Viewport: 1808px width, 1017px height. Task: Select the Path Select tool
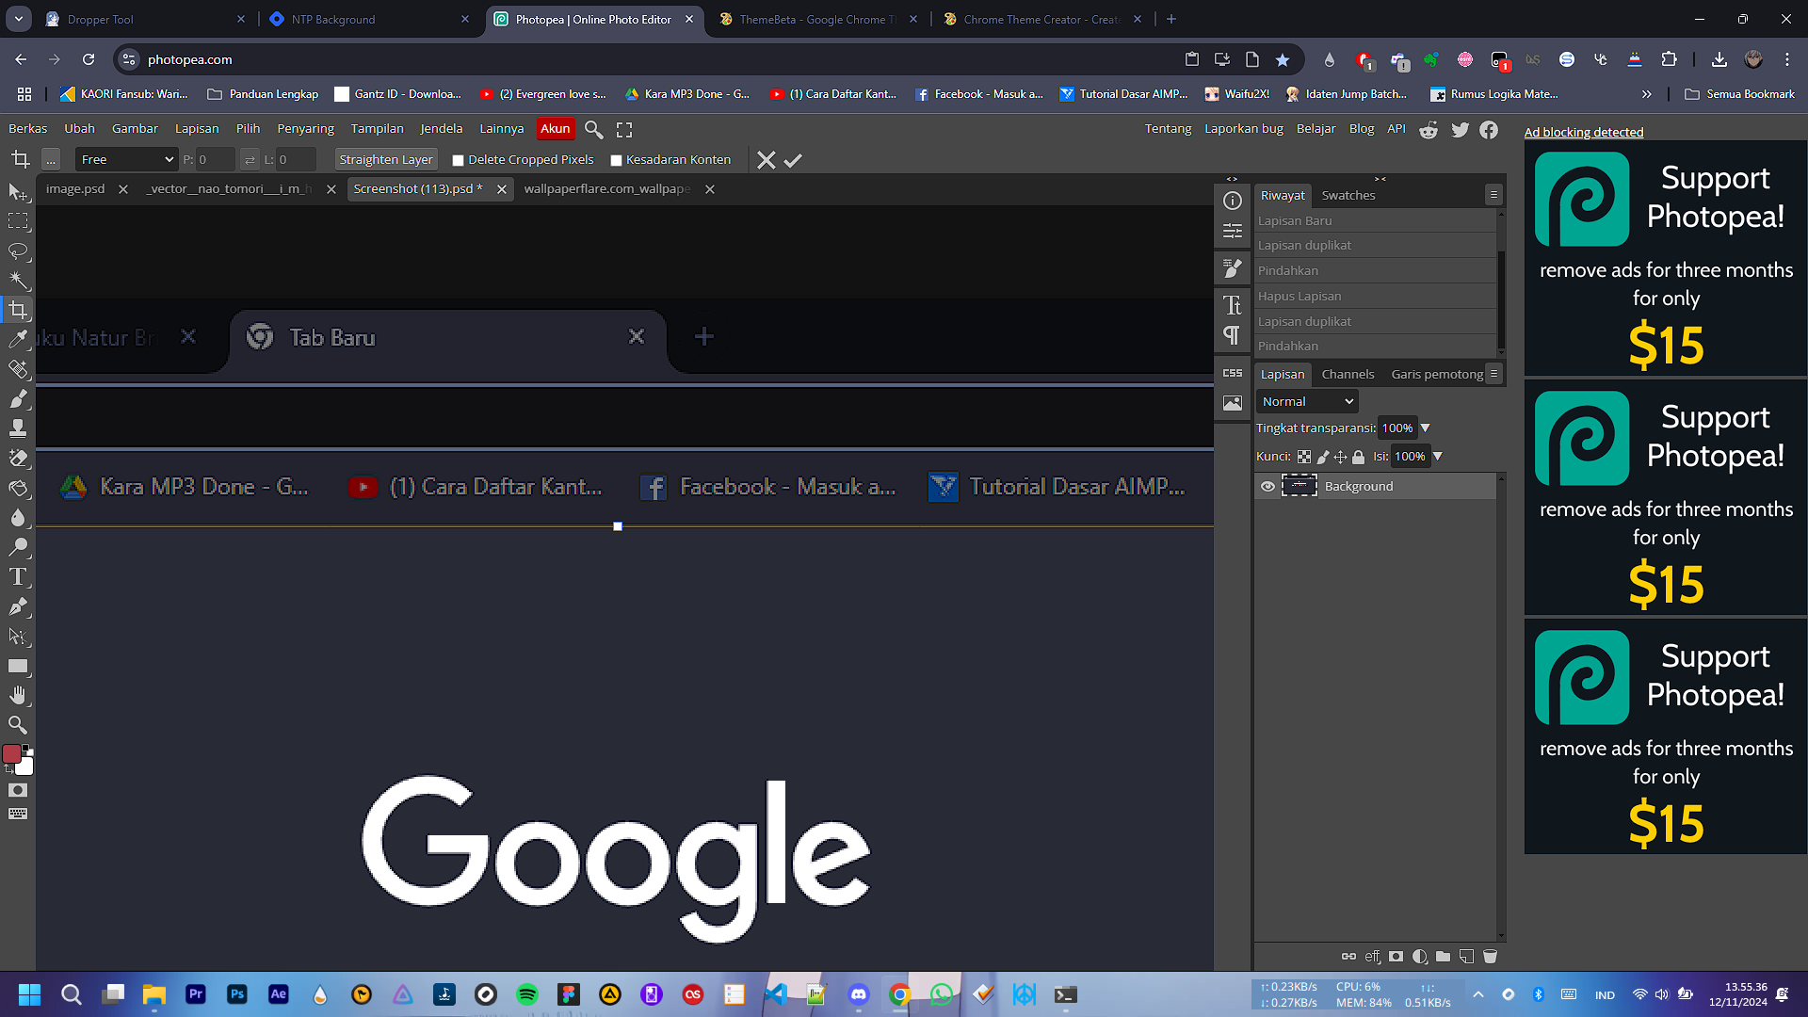click(18, 636)
